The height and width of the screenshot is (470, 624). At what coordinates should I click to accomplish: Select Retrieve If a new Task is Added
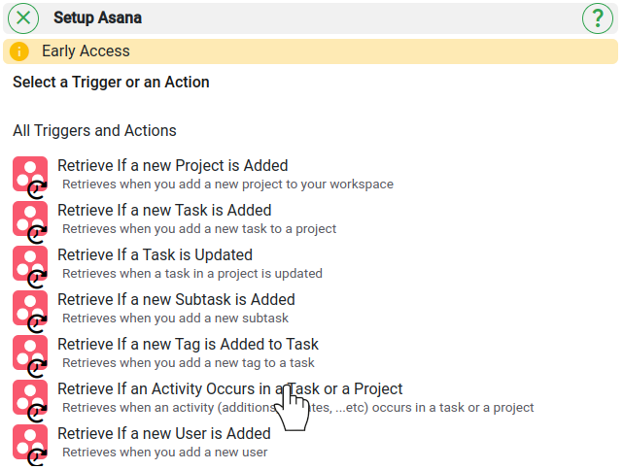tap(164, 210)
